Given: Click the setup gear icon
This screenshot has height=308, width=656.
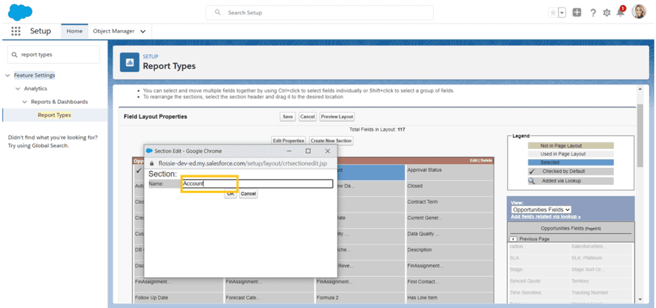Looking at the screenshot, I should coord(606,13).
